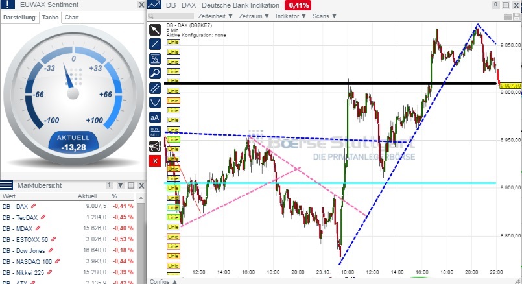522x284 pixels.
Task: Click the red X delete drawings button
Action: click(x=155, y=161)
